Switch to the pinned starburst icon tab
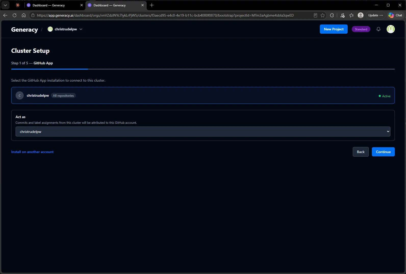Image resolution: width=406 pixels, height=274 pixels. (18, 5)
